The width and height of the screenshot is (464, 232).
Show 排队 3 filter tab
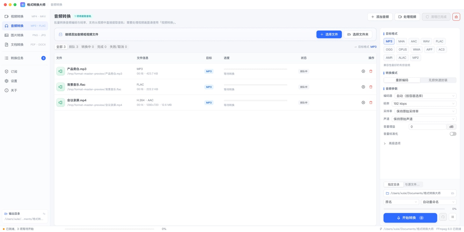click(x=74, y=47)
